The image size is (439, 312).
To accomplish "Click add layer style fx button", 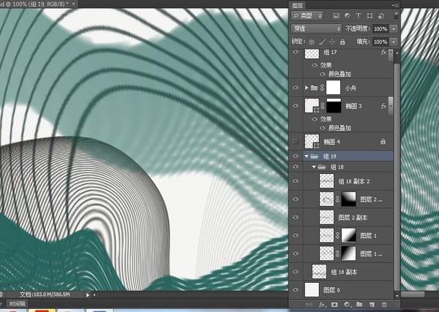I will (x=322, y=304).
